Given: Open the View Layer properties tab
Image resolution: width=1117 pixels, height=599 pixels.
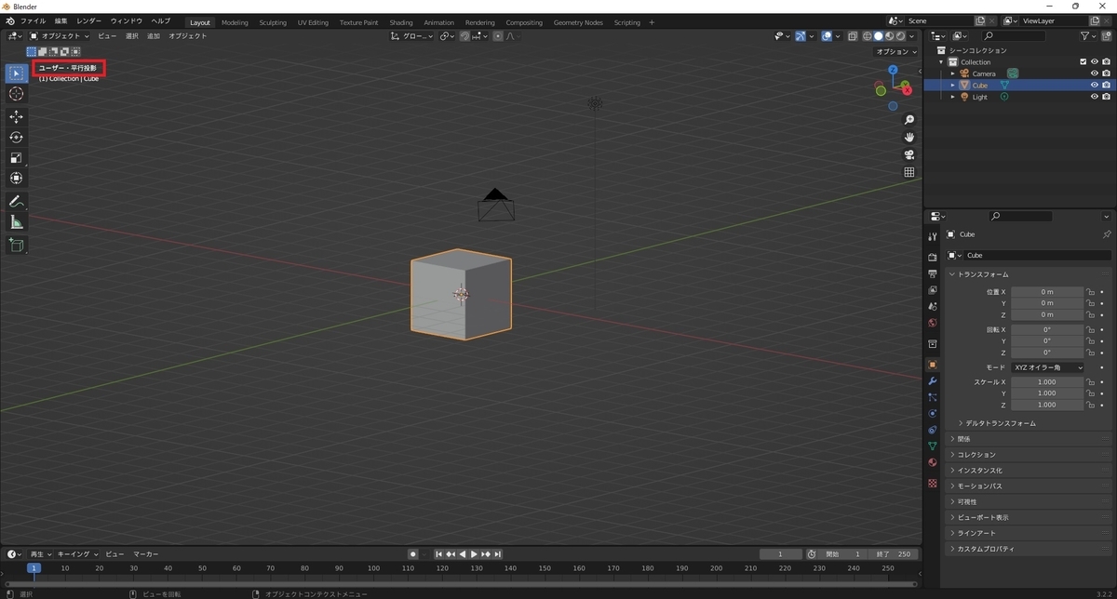Looking at the screenshot, I should (932, 290).
